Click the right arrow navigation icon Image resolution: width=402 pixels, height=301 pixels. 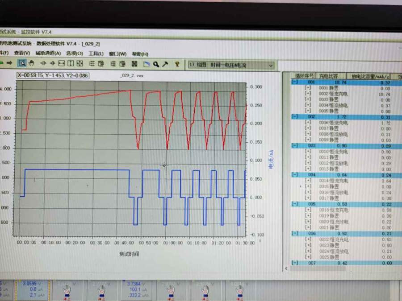pyautogui.click(x=9, y=63)
